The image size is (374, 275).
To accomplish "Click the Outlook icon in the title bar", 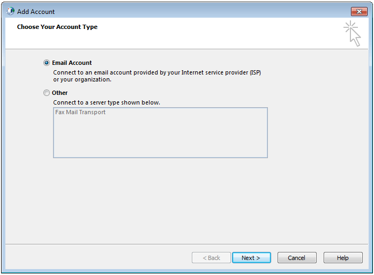I will point(10,11).
